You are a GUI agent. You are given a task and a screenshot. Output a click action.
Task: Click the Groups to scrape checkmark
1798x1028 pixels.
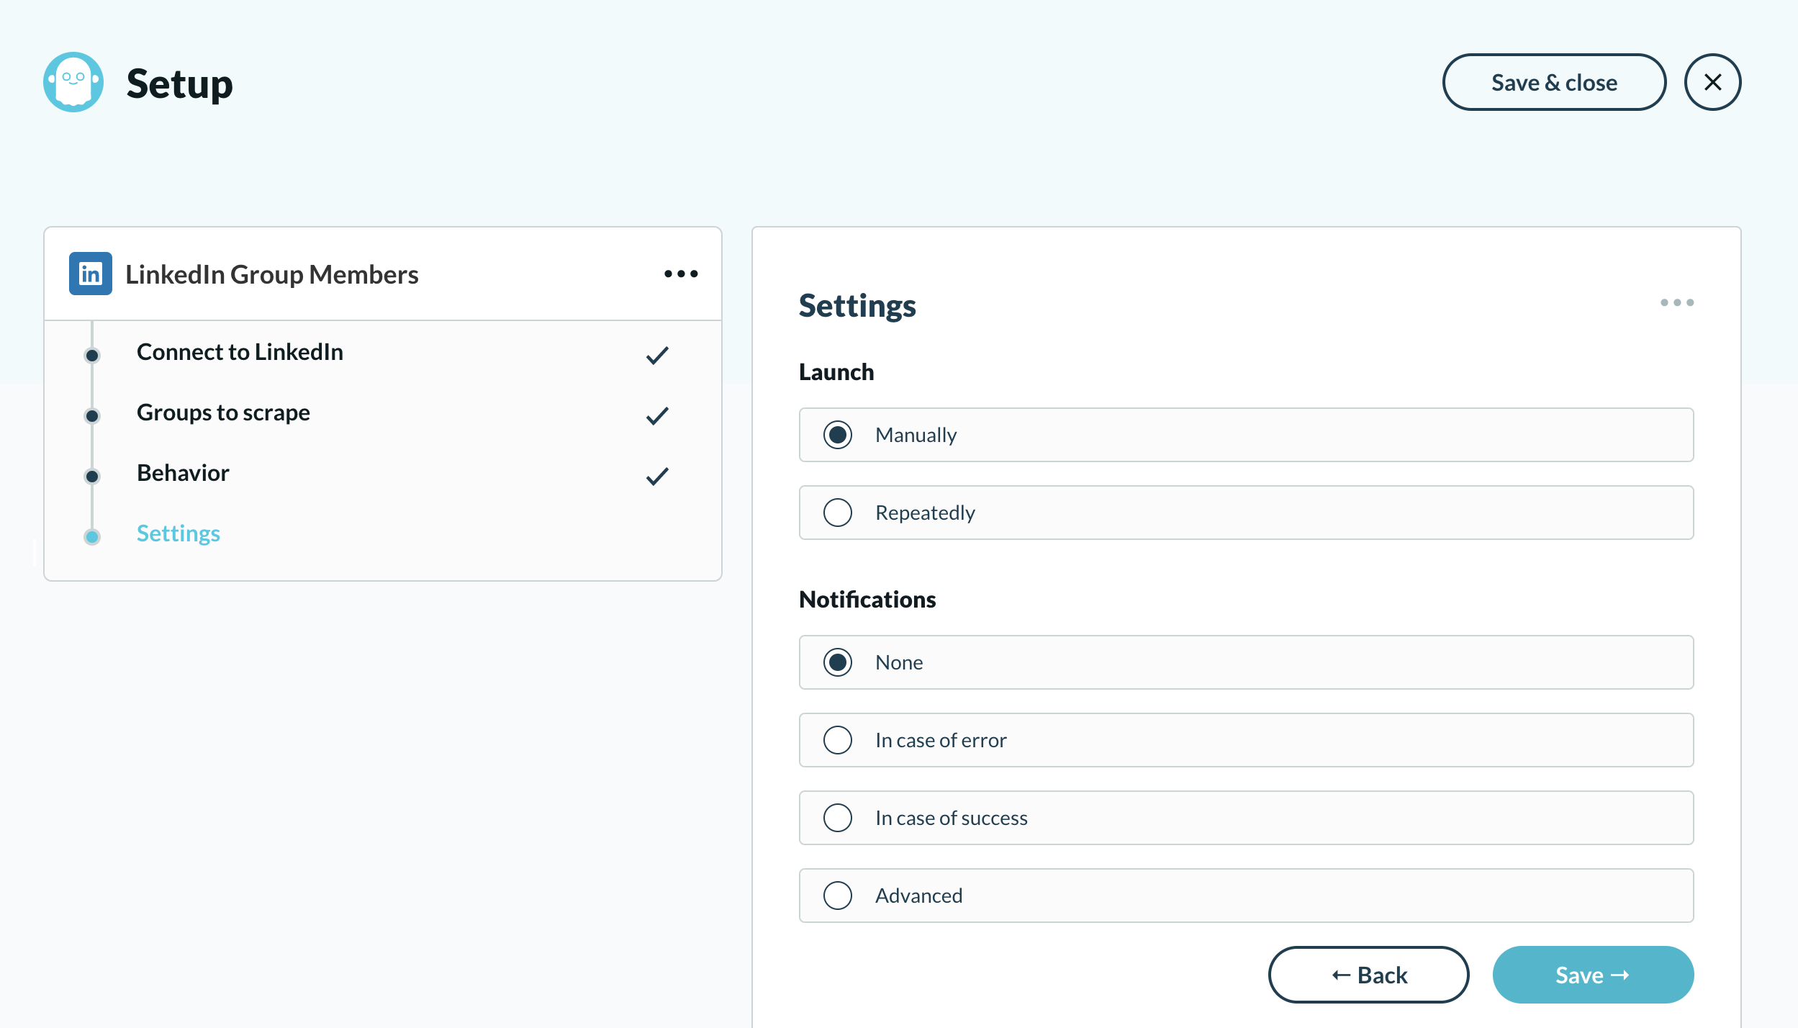click(657, 415)
